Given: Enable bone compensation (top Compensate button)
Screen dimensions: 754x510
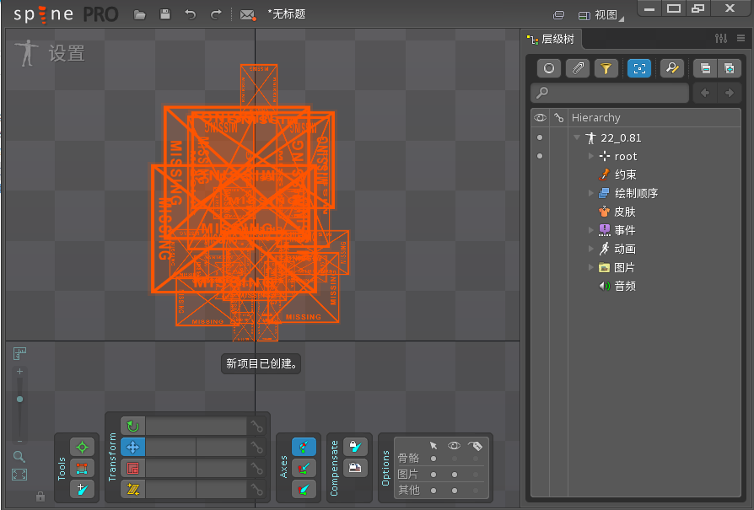Looking at the screenshot, I should 355,447.
